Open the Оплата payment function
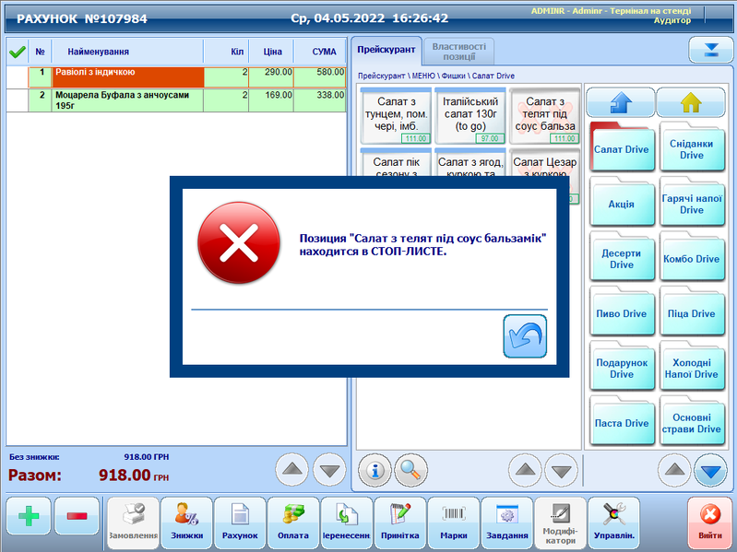The image size is (737, 552). [293, 523]
